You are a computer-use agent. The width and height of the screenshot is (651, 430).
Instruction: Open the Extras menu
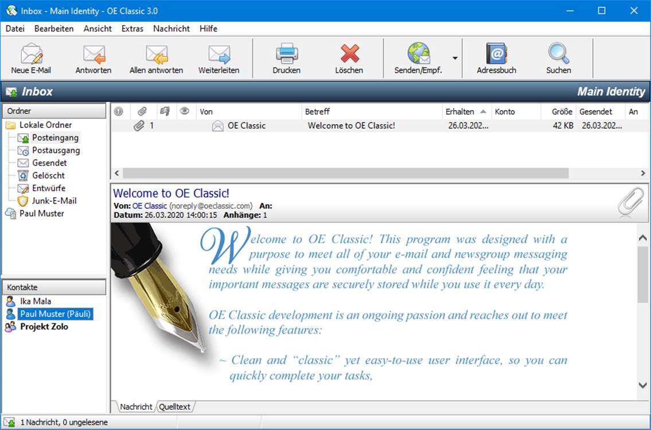tap(132, 29)
